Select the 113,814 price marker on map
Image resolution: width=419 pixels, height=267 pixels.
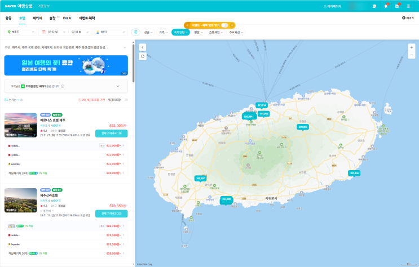pos(262,105)
